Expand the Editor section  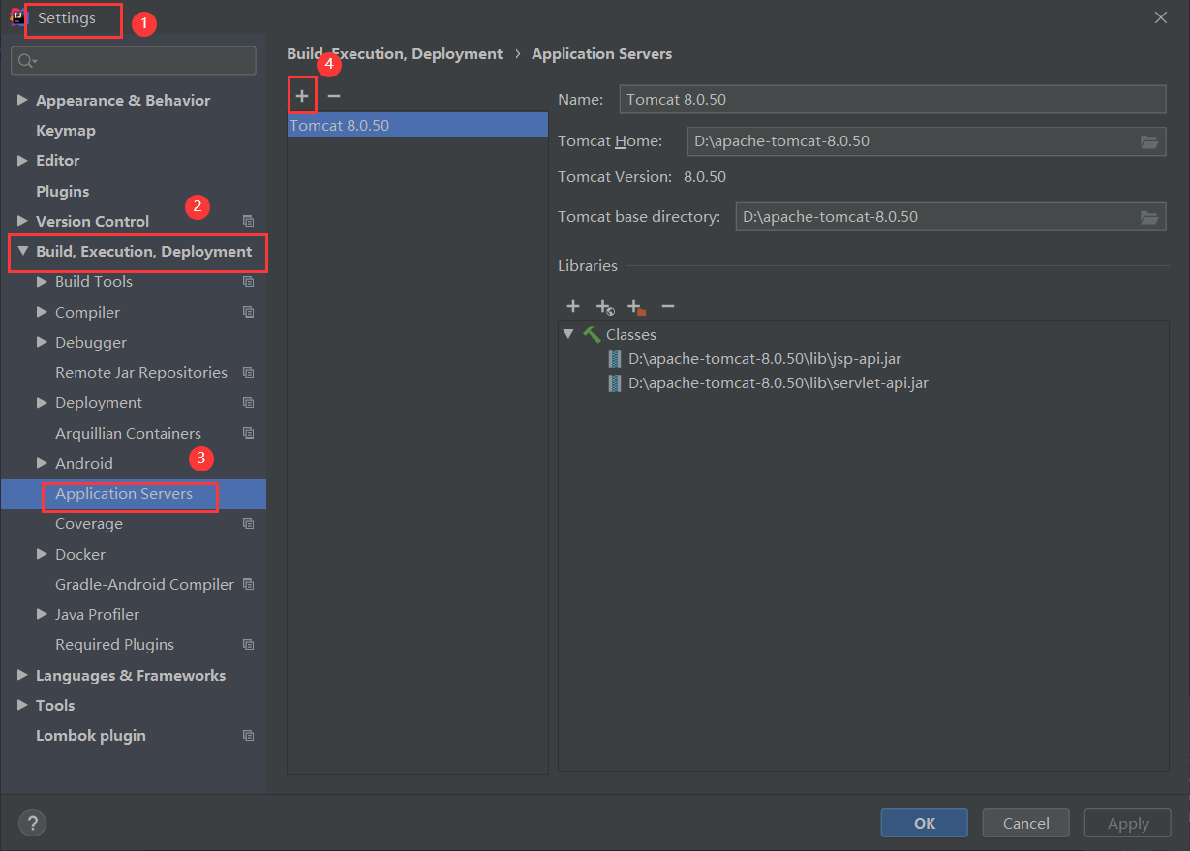coord(22,160)
